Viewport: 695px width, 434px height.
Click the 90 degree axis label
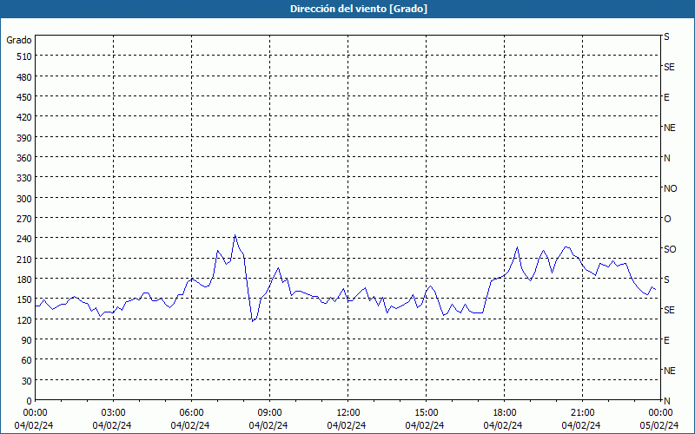pyautogui.click(x=27, y=340)
